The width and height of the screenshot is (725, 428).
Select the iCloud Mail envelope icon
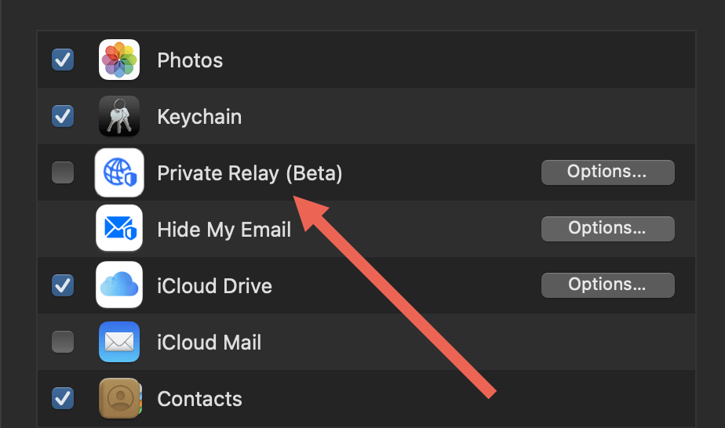pos(119,342)
